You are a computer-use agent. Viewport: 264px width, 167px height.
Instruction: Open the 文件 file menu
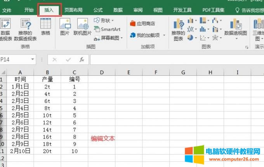[7, 10]
